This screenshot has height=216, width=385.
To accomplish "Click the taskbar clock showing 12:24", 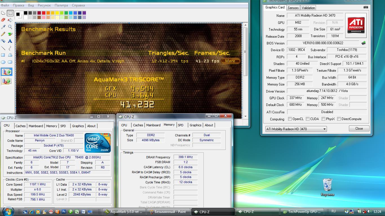I will coord(377,211).
